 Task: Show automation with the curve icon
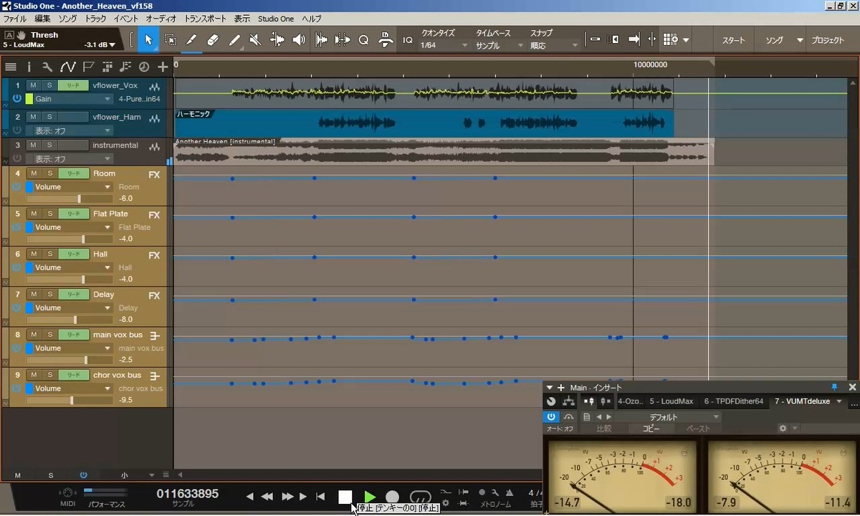coord(67,67)
